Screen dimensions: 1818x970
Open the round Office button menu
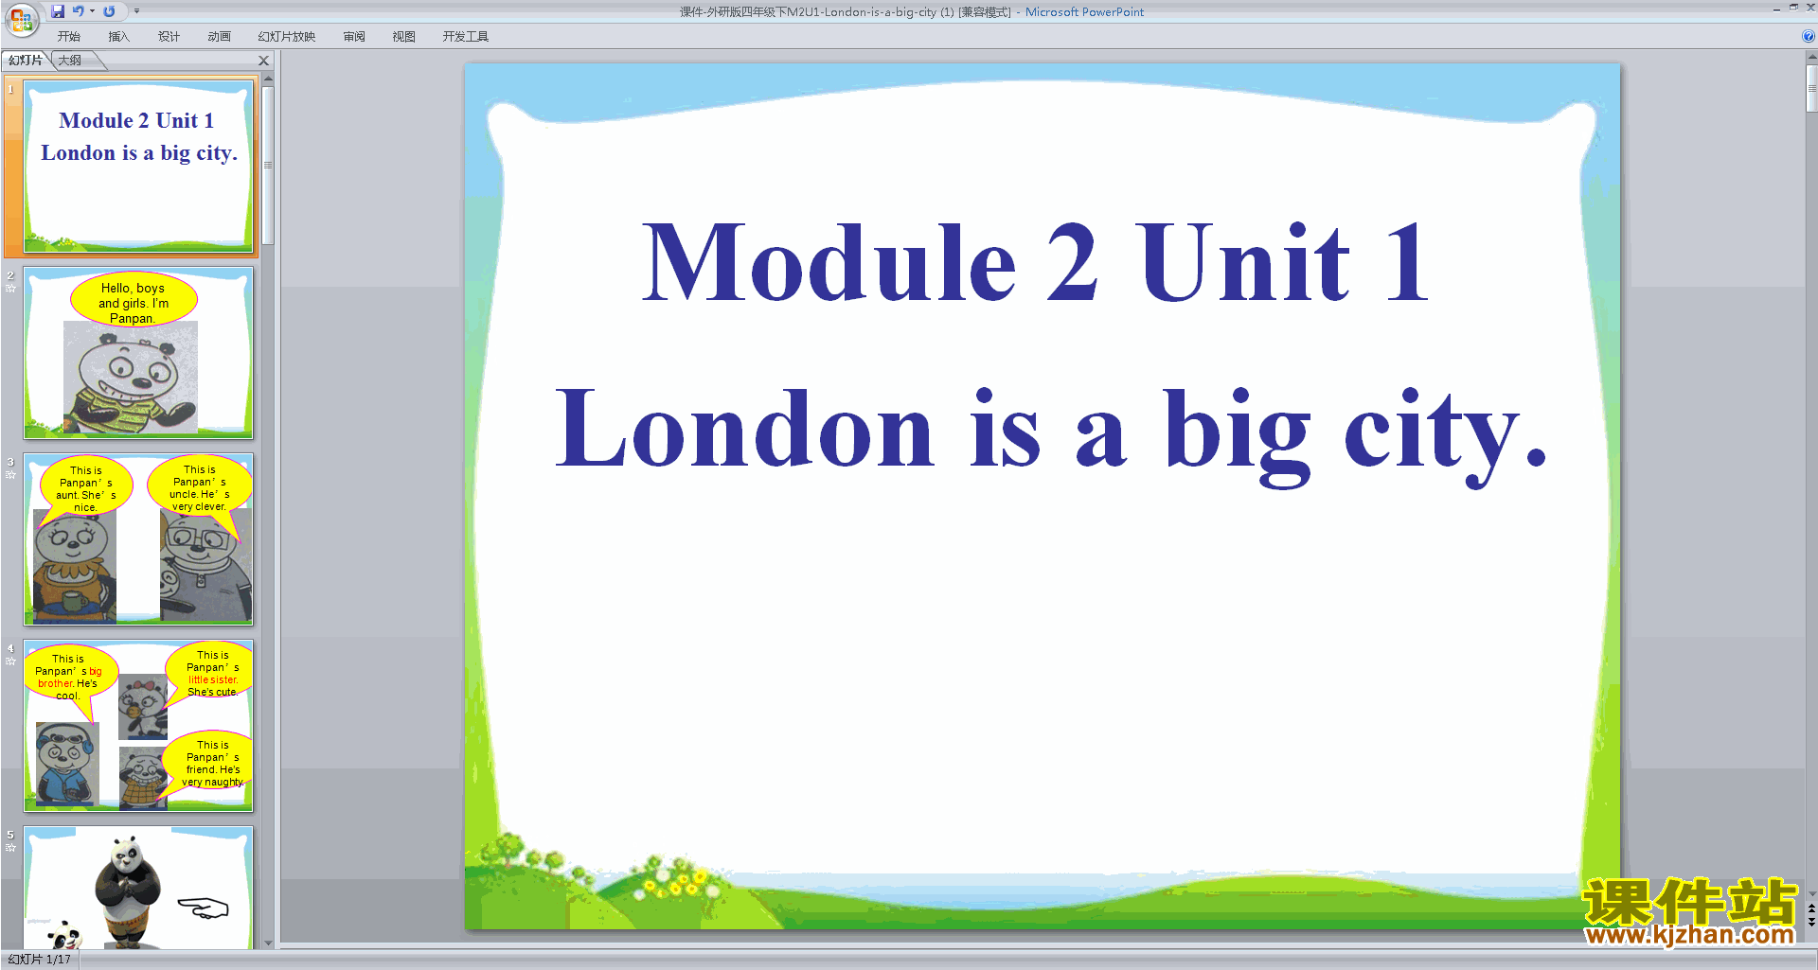21,19
